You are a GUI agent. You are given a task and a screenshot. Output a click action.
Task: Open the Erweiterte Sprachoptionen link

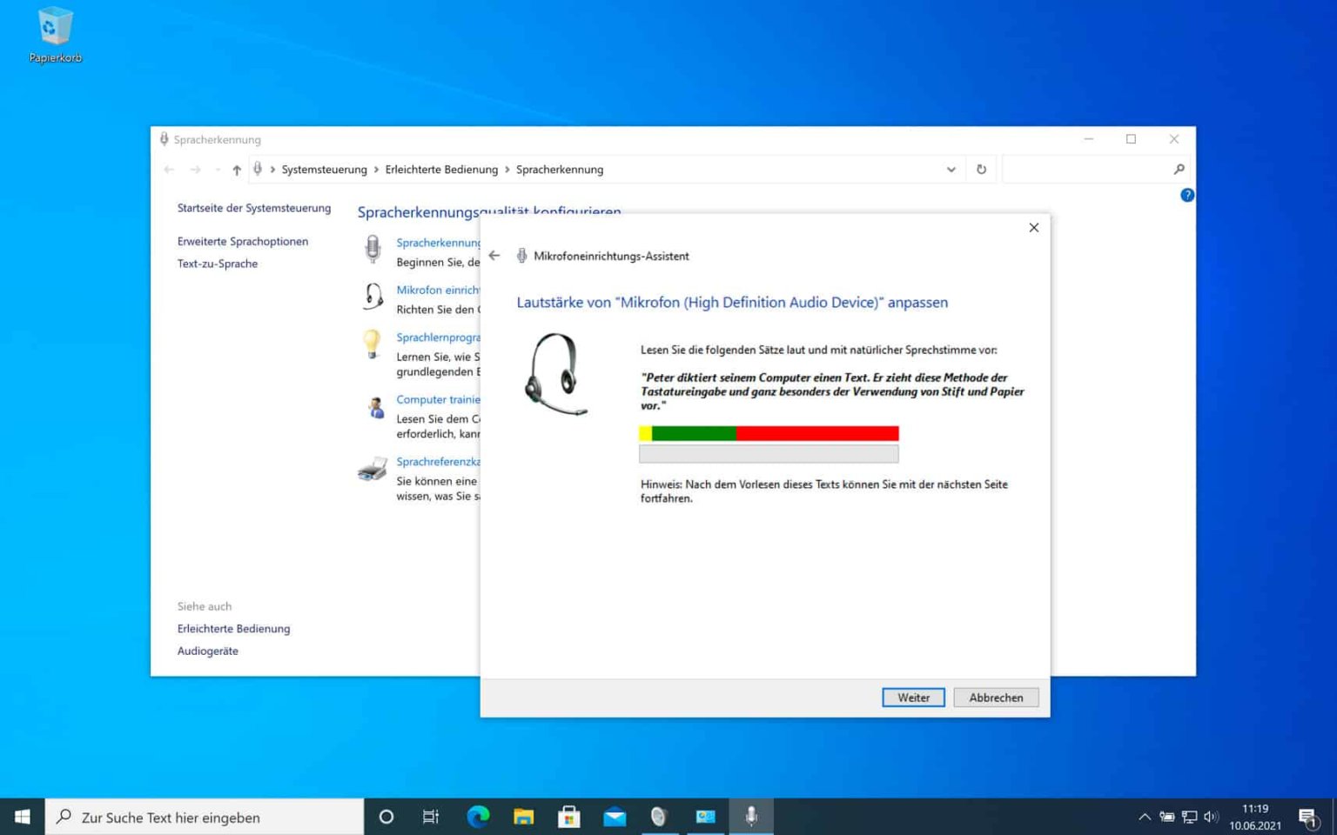[x=243, y=241]
